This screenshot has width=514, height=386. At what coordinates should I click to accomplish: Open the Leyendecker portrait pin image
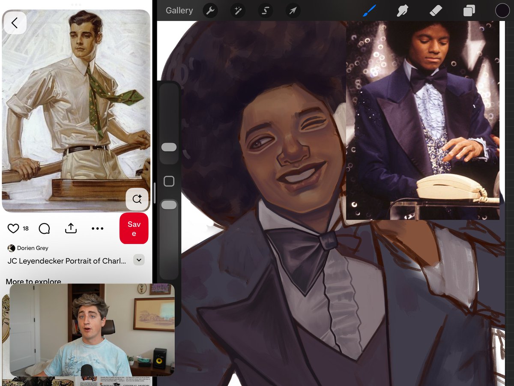coord(76,111)
